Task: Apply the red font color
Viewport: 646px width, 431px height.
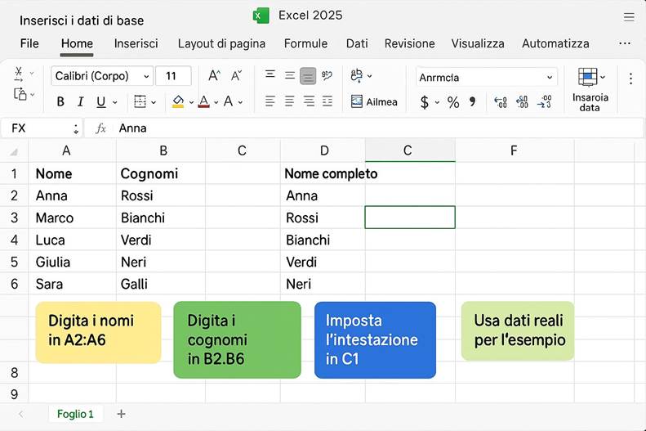Action: pos(204,101)
